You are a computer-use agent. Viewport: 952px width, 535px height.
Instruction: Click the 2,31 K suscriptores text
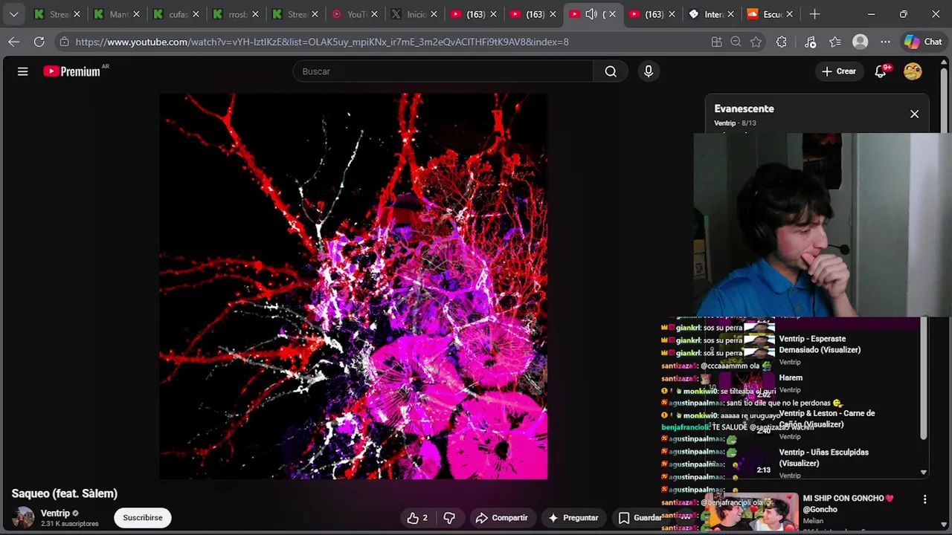click(70, 524)
